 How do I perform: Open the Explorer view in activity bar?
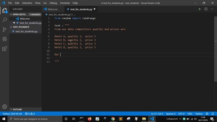point(4,11)
